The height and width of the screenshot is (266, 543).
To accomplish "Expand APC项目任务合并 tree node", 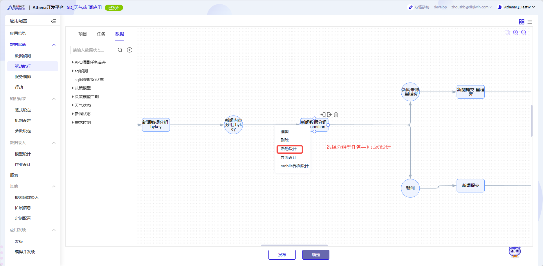I will (x=73, y=62).
